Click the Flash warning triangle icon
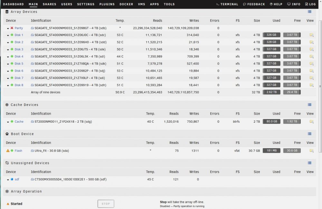 pos(8,151)
